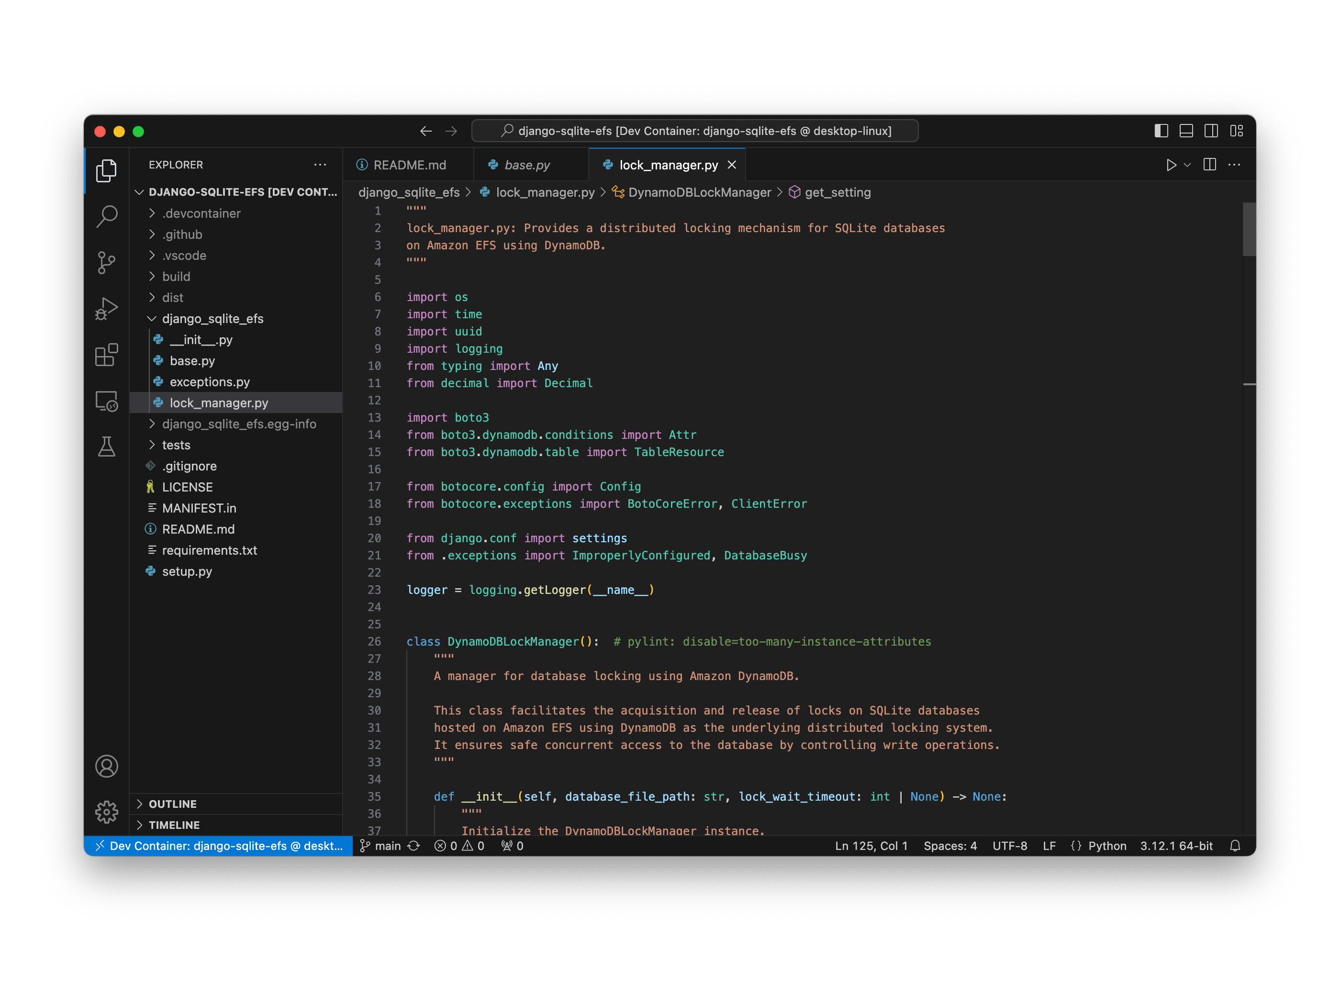Open run options dropdown arrow

1187,165
